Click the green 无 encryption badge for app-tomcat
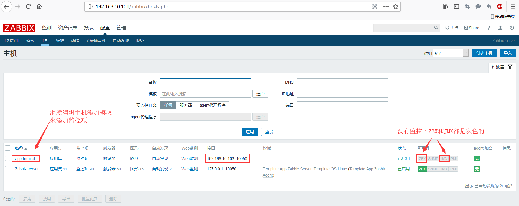The height and width of the screenshot is (206, 519). click(477, 159)
